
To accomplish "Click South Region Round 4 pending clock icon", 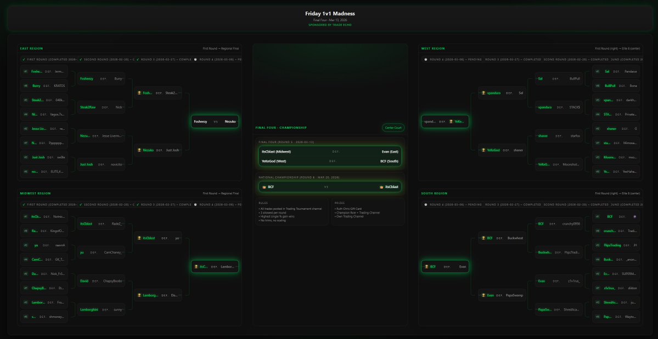I will click(426, 205).
